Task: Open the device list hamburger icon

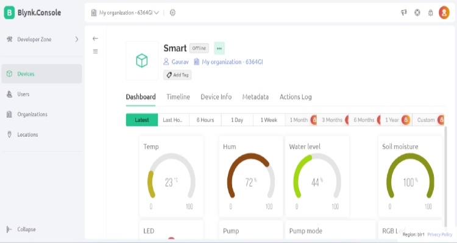Action: [95, 52]
